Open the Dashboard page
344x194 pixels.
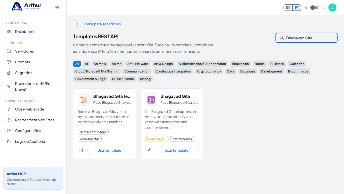(33, 32)
